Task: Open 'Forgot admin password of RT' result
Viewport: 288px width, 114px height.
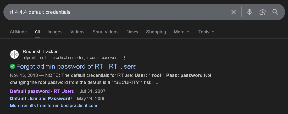Action: 76,67
